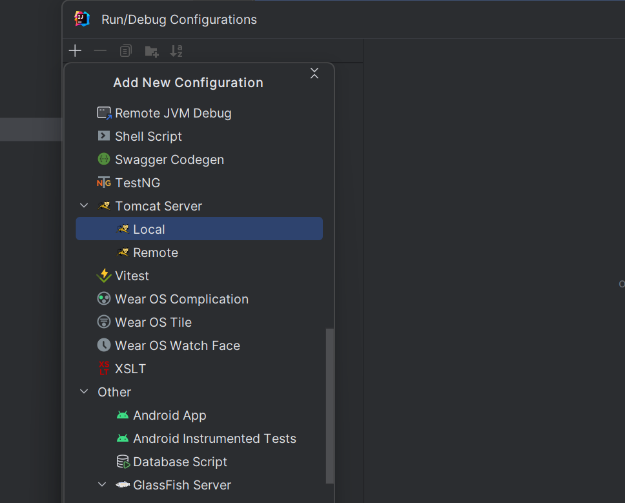625x503 pixels.
Task: Click the Remove Configuration minus icon
Action: pos(100,51)
